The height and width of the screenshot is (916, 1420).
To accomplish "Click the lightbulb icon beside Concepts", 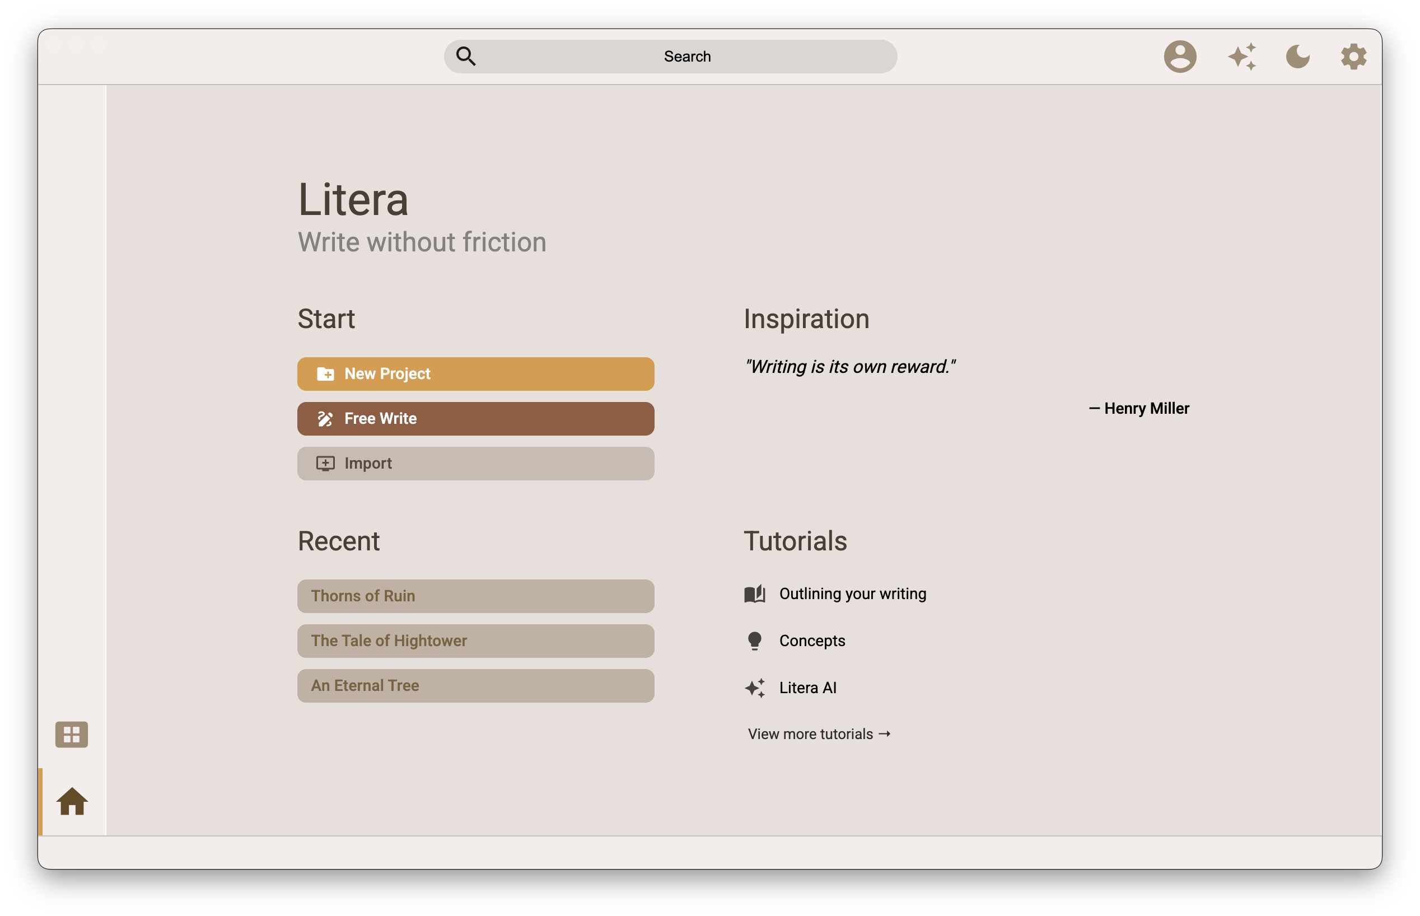I will tap(754, 641).
